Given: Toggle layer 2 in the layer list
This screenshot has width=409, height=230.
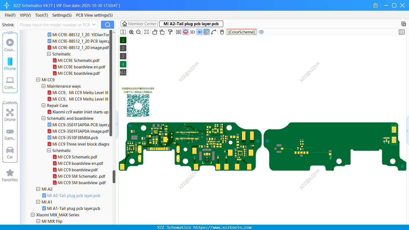Looking at the screenshot, I should click(x=123, y=48).
